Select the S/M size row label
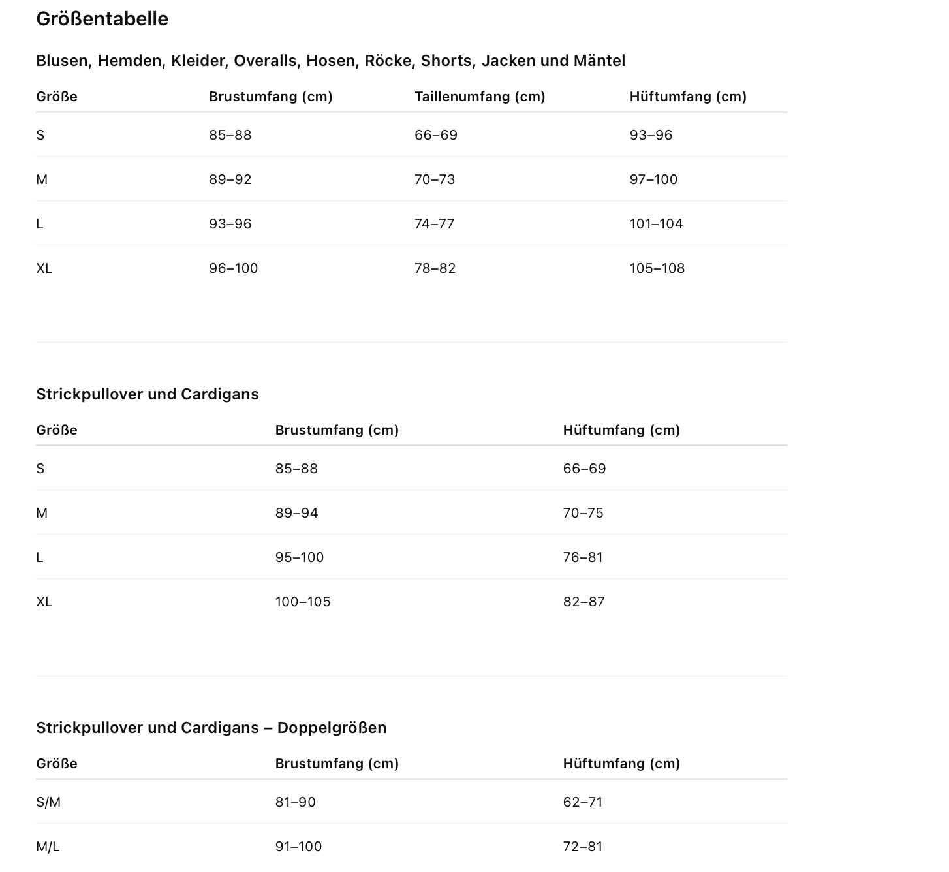 pyautogui.click(x=48, y=802)
